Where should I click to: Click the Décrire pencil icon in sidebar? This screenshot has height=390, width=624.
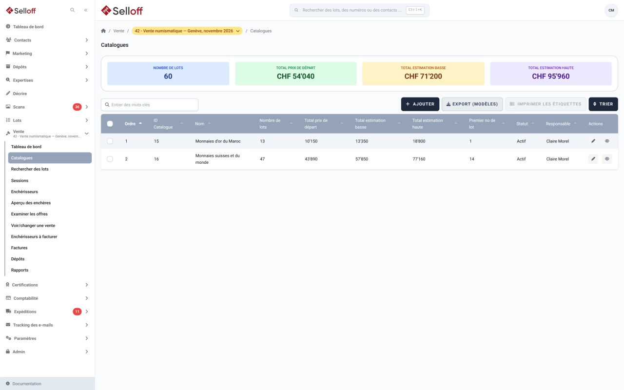8,94
